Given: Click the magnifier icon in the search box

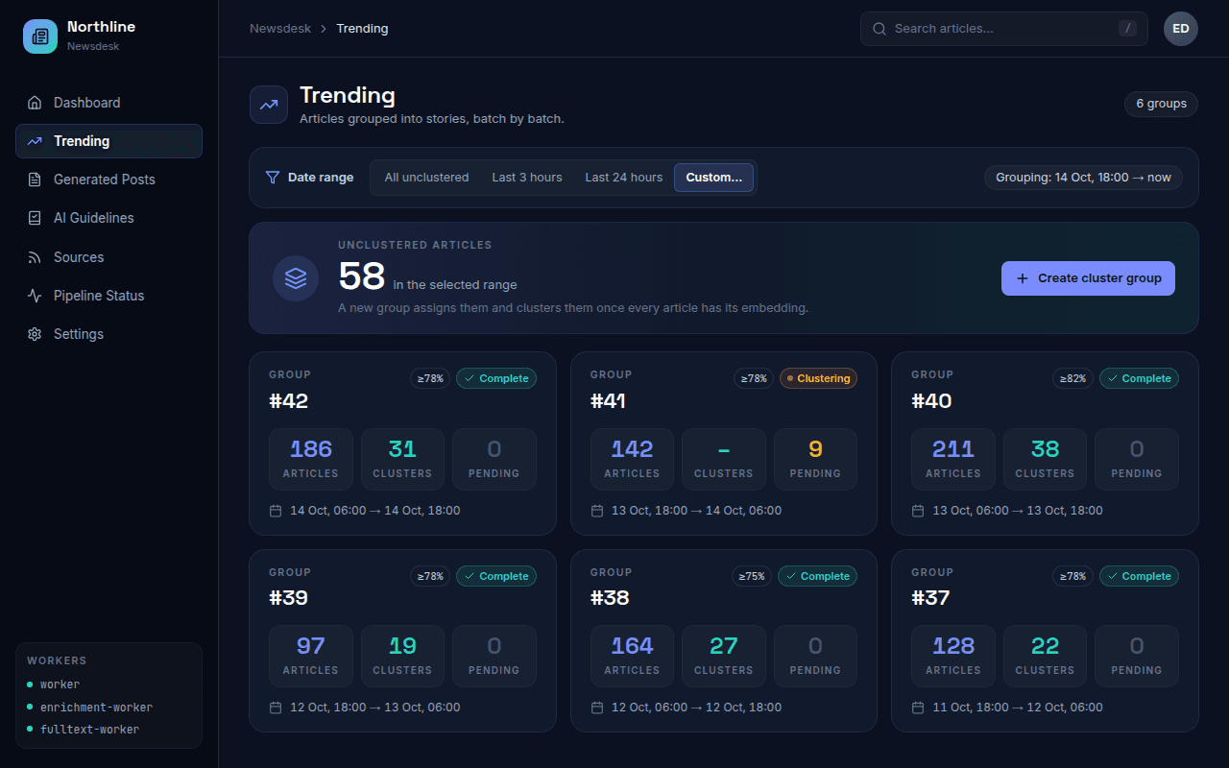Looking at the screenshot, I should click(x=879, y=29).
